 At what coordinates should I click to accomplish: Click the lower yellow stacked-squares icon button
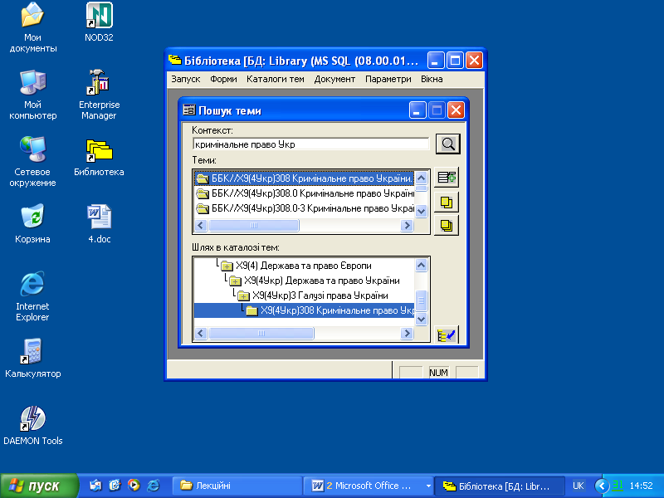tap(447, 225)
